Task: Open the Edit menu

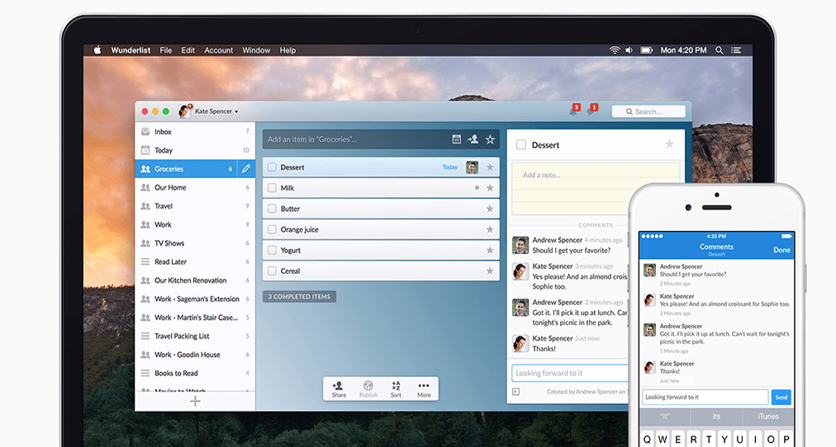Action: tap(188, 50)
